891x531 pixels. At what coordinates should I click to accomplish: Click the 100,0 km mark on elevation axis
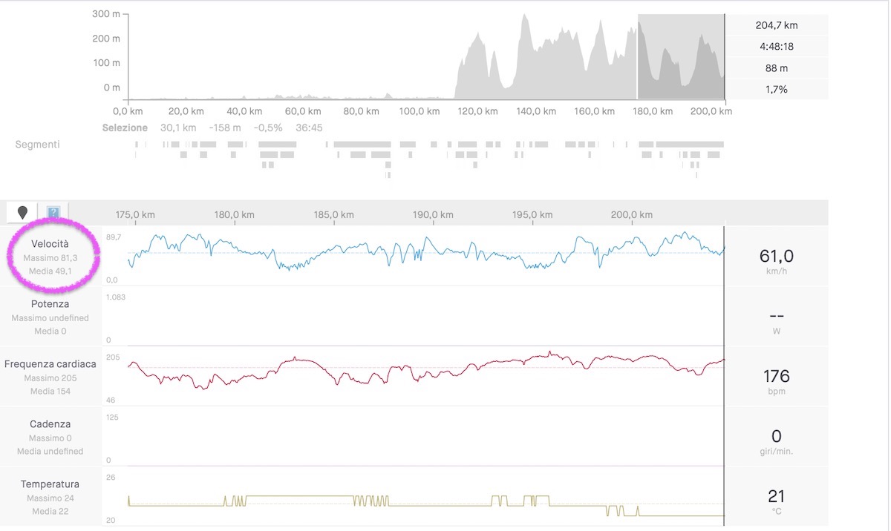coord(420,111)
